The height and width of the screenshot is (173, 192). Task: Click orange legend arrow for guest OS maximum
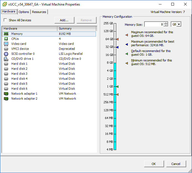coord(127,35)
